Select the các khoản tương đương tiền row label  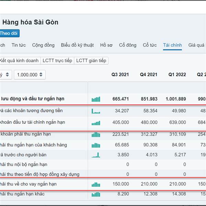(31, 111)
